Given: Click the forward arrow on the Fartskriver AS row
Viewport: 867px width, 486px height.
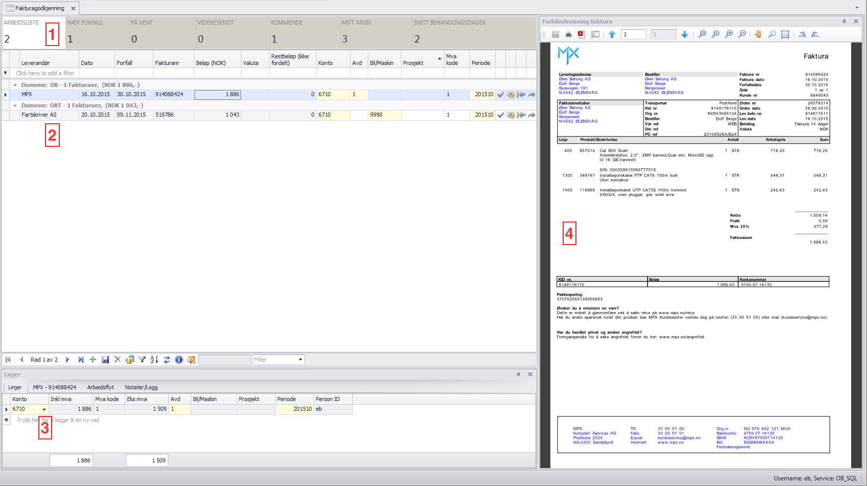Looking at the screenshot, I should coord(531,115).
